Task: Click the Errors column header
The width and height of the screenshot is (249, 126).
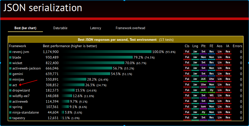Action: click(237, 46)
